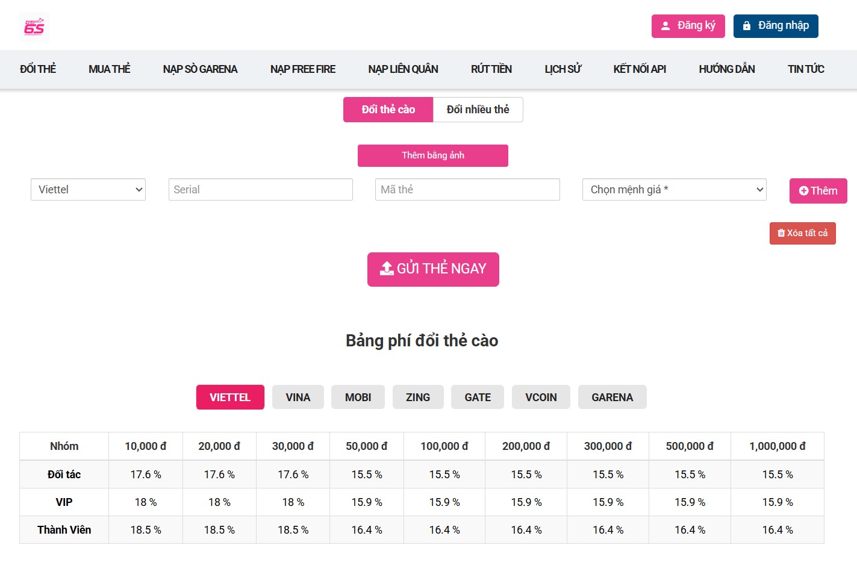Image resolution: width=857 pixels, height=574 pixels.
Task: Go to NẠP FREE FIRE page
Action: click(302, 69)
